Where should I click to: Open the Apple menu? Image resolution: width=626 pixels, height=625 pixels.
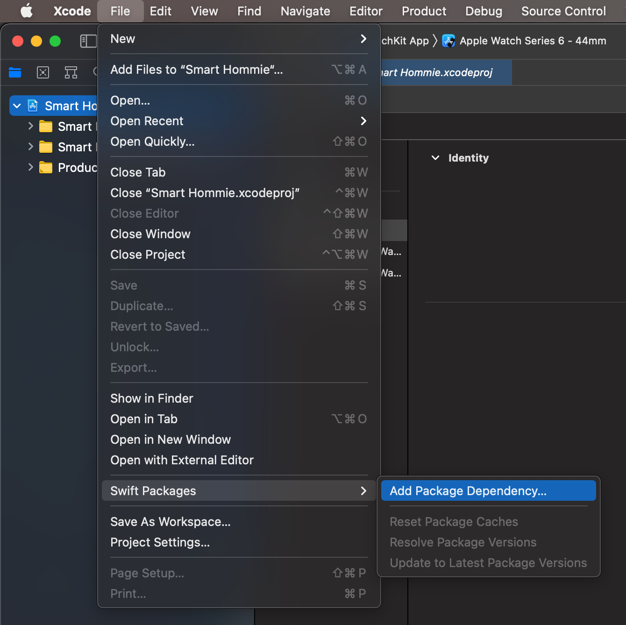tap(26, 11)
